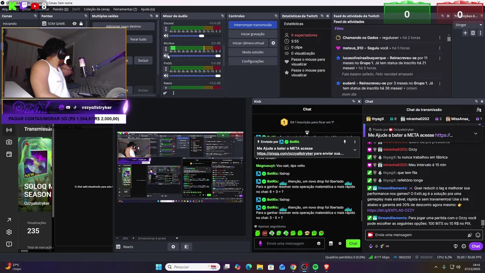Open Kick chat settings gear
Image resolution: width=485 pixels, height=273 pixels.
(340, 243)
